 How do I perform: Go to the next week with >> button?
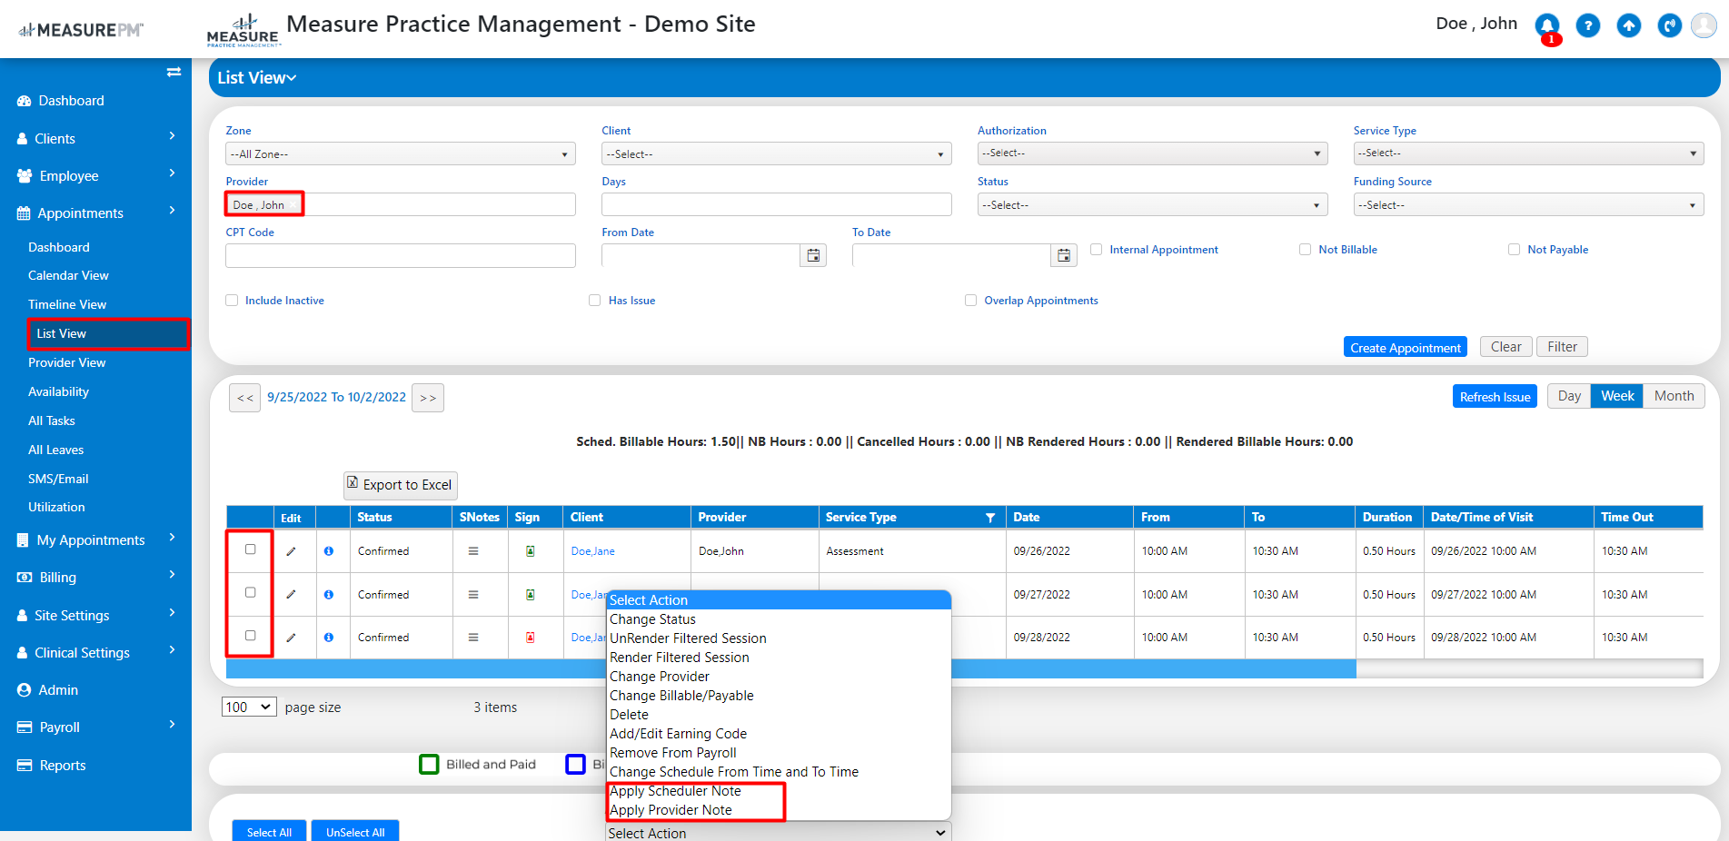pos(428,398)
